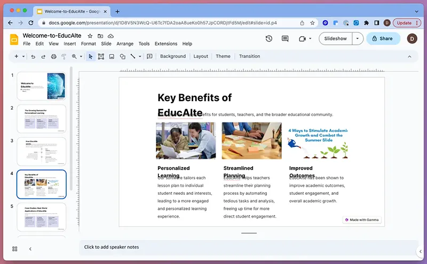The height and width of the screenshot is (264, 427).
Task: Click the Share button
Action: click(383, 38)
